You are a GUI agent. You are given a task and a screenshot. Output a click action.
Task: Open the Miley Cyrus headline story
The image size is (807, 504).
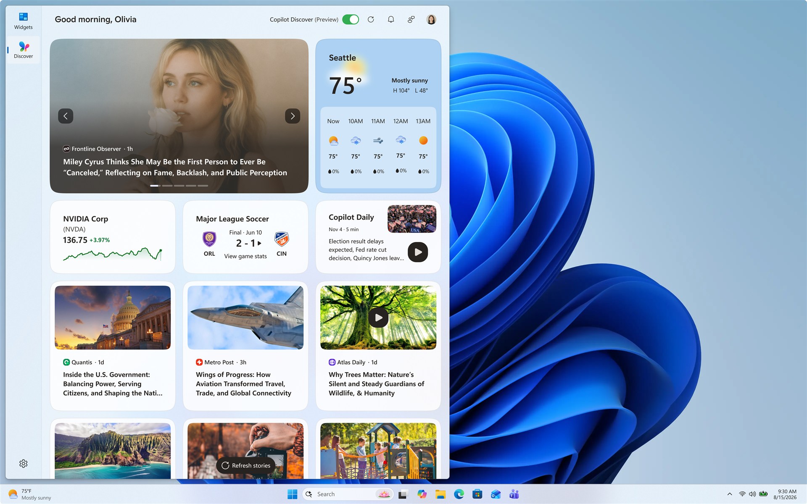click(x=175, y=167)
